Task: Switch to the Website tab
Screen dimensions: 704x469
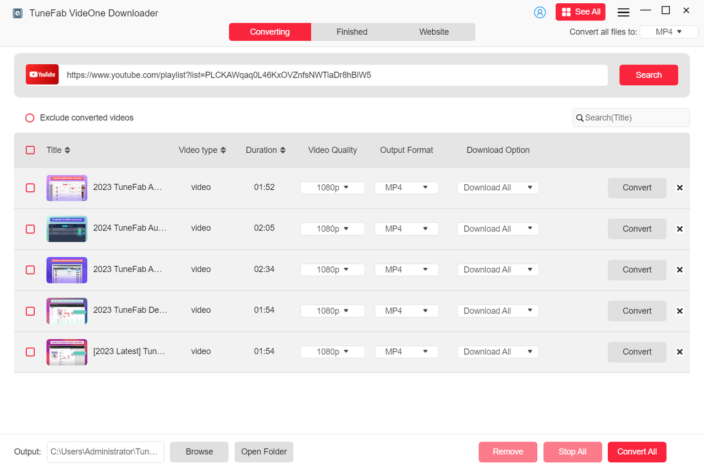Action: 434,32
